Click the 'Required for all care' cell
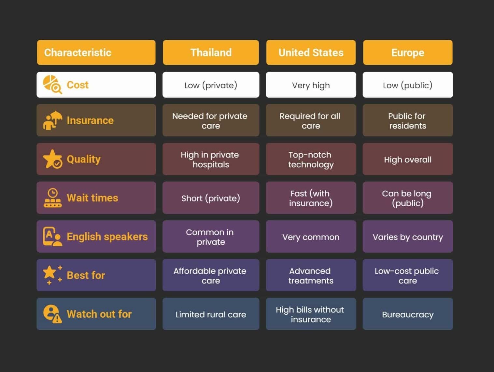The width and height of the screenshot is (494, 372). coord(311,120)
